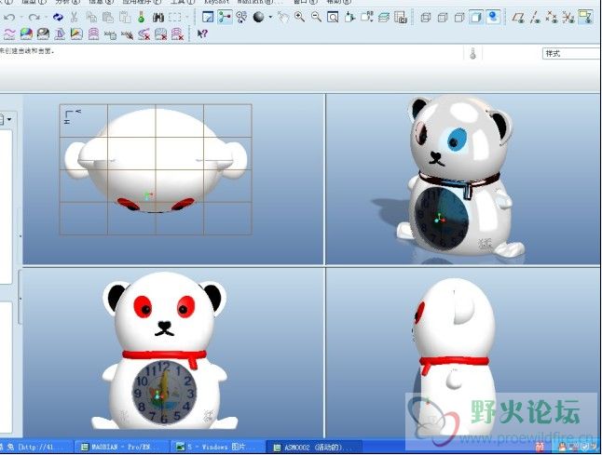Switch to MAOBIAN Pro/E taskbar window

coord(121,447)
